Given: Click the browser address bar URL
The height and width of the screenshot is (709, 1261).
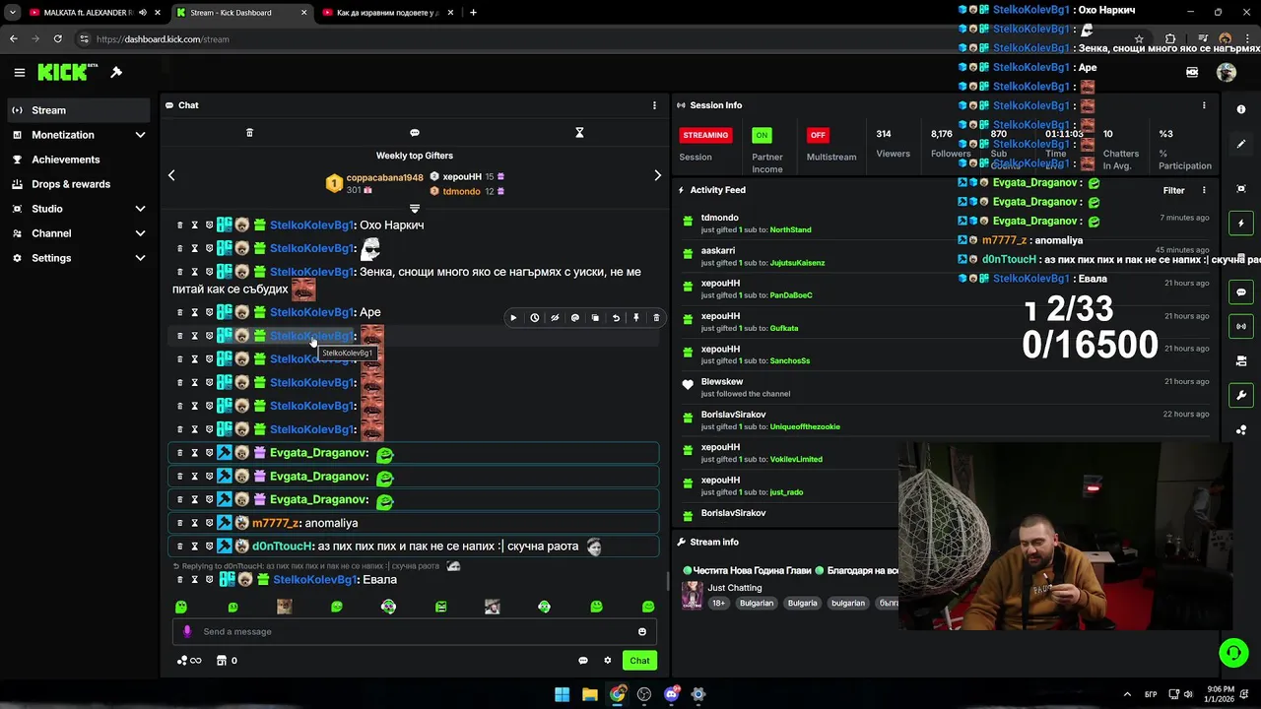Looking at the screenshot, I should click(163, 39).
